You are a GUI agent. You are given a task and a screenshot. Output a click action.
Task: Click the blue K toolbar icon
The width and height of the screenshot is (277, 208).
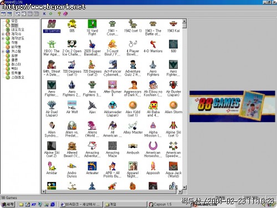click(x=44, y=14)
